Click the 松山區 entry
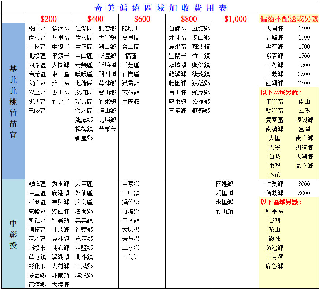 (x=37, y=29)
